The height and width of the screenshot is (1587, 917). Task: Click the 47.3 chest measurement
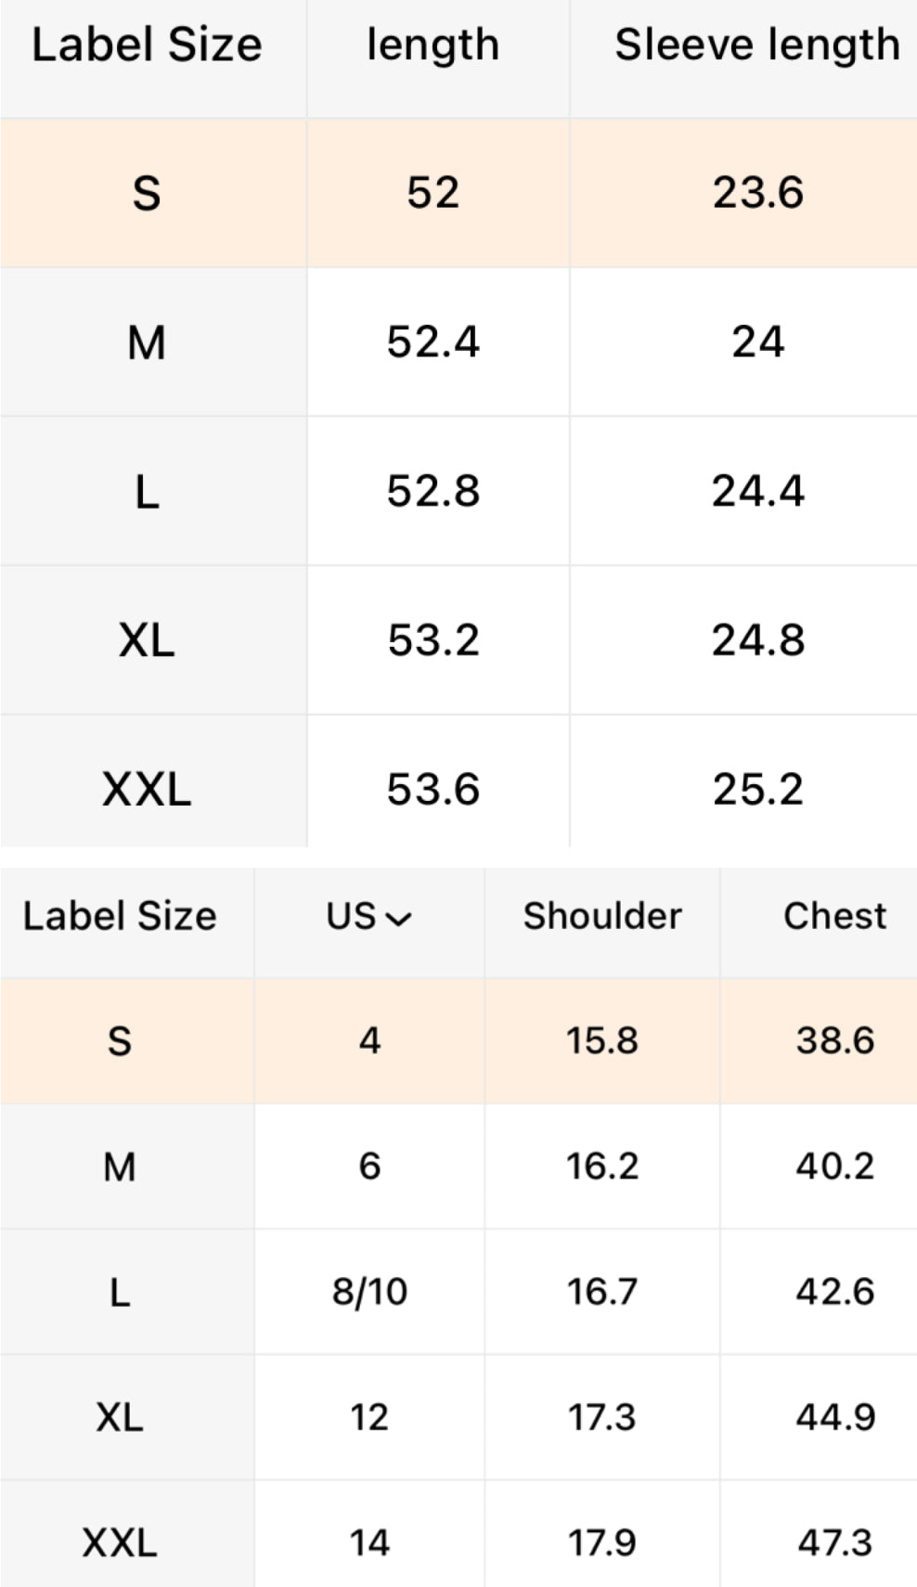click(834, 1542)
